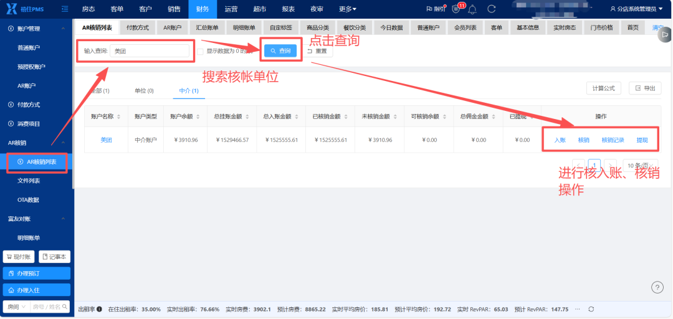Click the refresh icon in top bar
673x319 pixels.
pos(492,9)
